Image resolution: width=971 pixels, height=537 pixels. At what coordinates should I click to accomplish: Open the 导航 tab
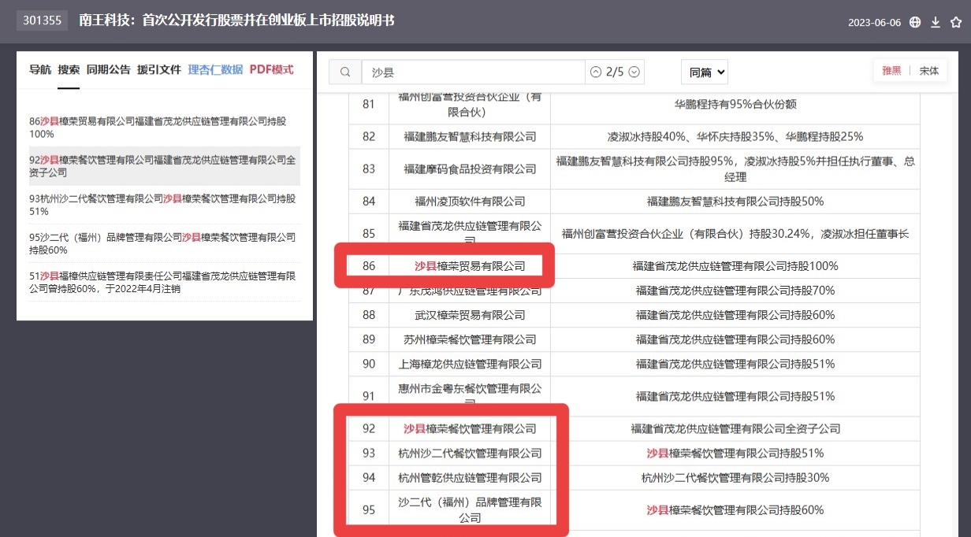40,69
